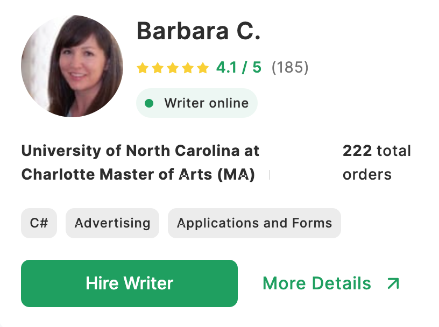
Task: Click the fourth yellow rating star
Action: [188, 68]
